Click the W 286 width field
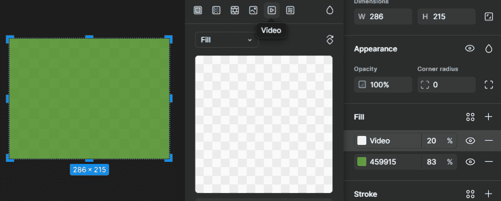 [383, 16]
